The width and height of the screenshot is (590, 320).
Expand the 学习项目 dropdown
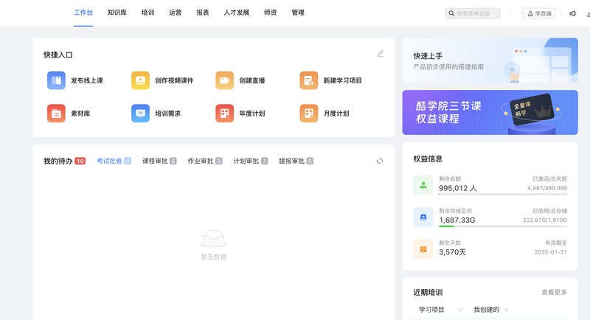[440, 310]
